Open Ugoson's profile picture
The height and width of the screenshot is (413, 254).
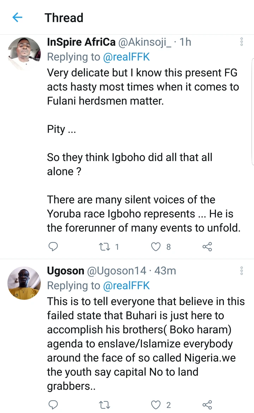coord(24,283)
